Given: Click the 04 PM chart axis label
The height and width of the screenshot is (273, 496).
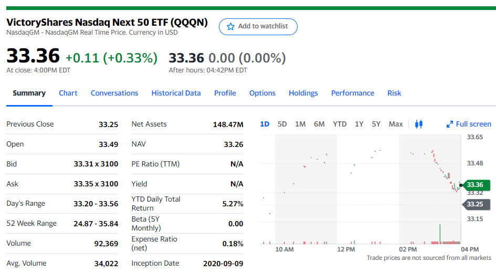Looking at the screenshot, I should 470,249.
